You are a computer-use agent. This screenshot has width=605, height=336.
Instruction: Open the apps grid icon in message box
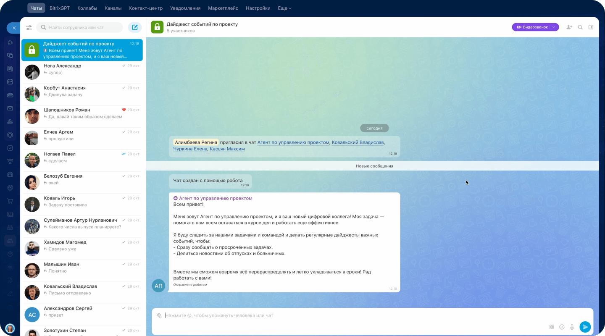coord(552,327)
